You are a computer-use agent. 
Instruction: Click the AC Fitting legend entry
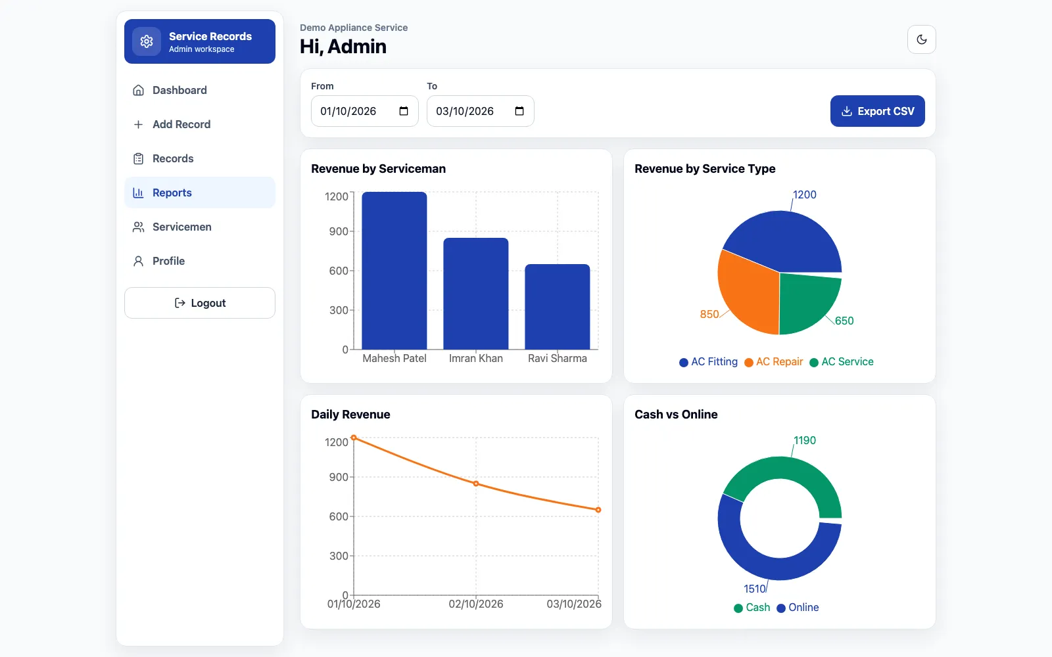point(708,362)
